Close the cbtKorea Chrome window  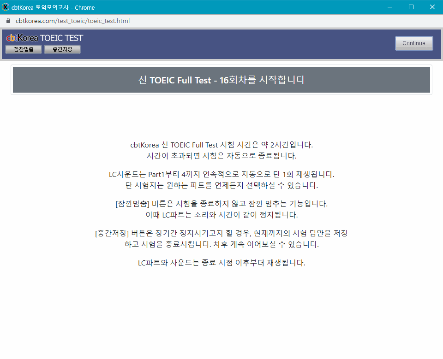point(432,7)
